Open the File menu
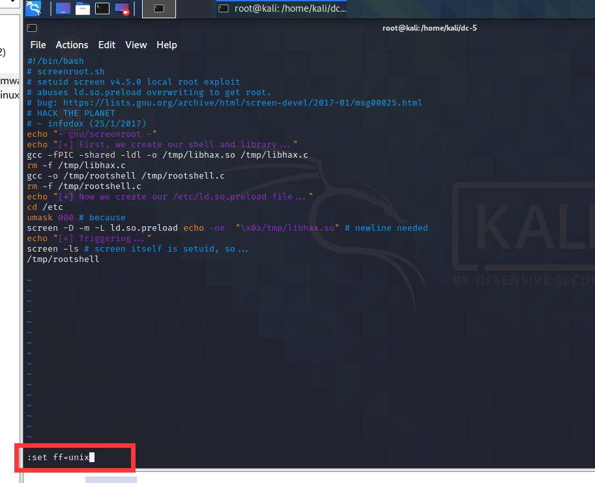This screenshot has height=483, width=595. 38,45
